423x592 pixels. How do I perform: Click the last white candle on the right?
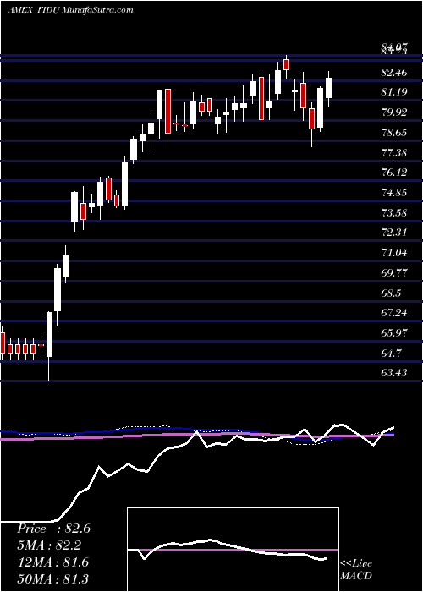tap(329, 88)
